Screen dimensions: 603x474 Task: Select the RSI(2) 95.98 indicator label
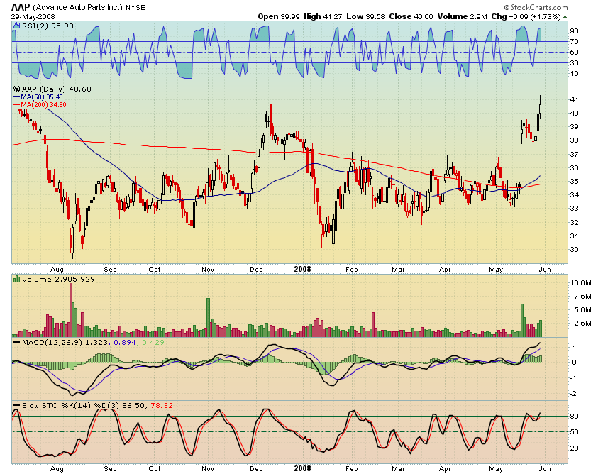48,26
